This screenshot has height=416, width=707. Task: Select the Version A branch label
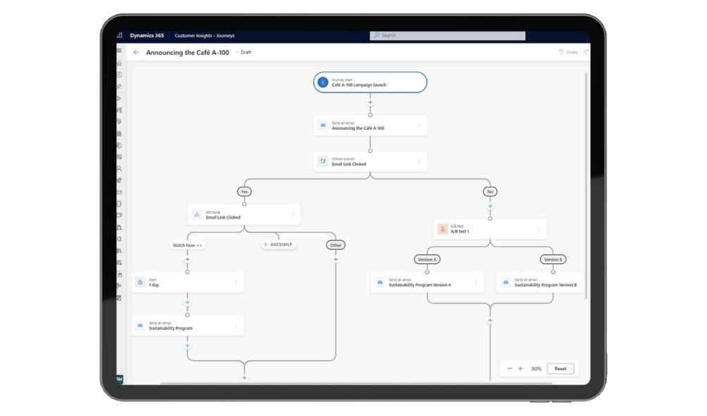pyautogui.click(x=427, y=259)
